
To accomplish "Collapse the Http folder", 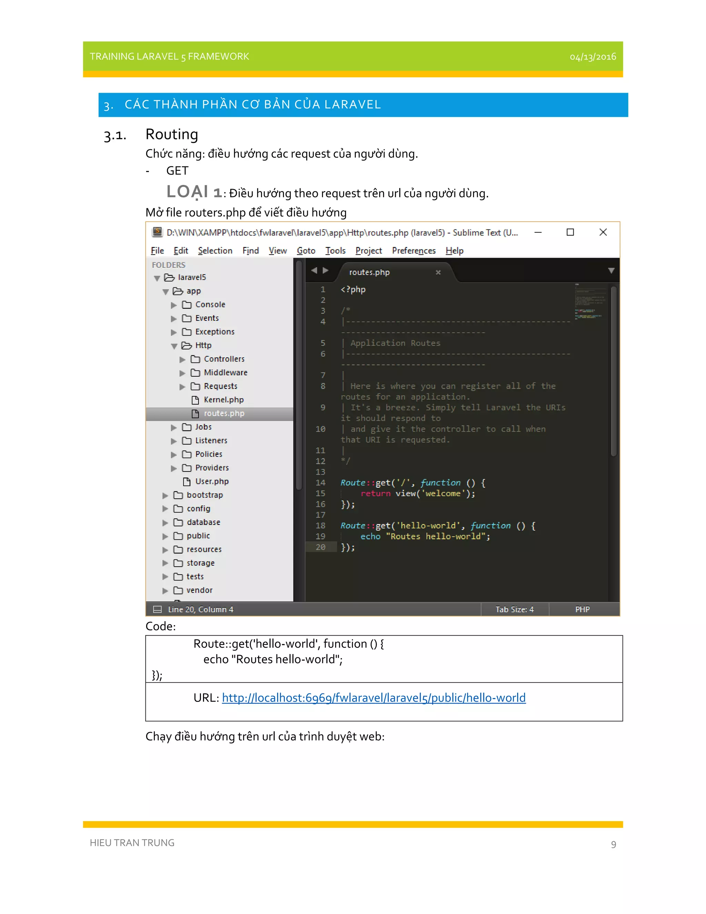I will click(174, 346).
